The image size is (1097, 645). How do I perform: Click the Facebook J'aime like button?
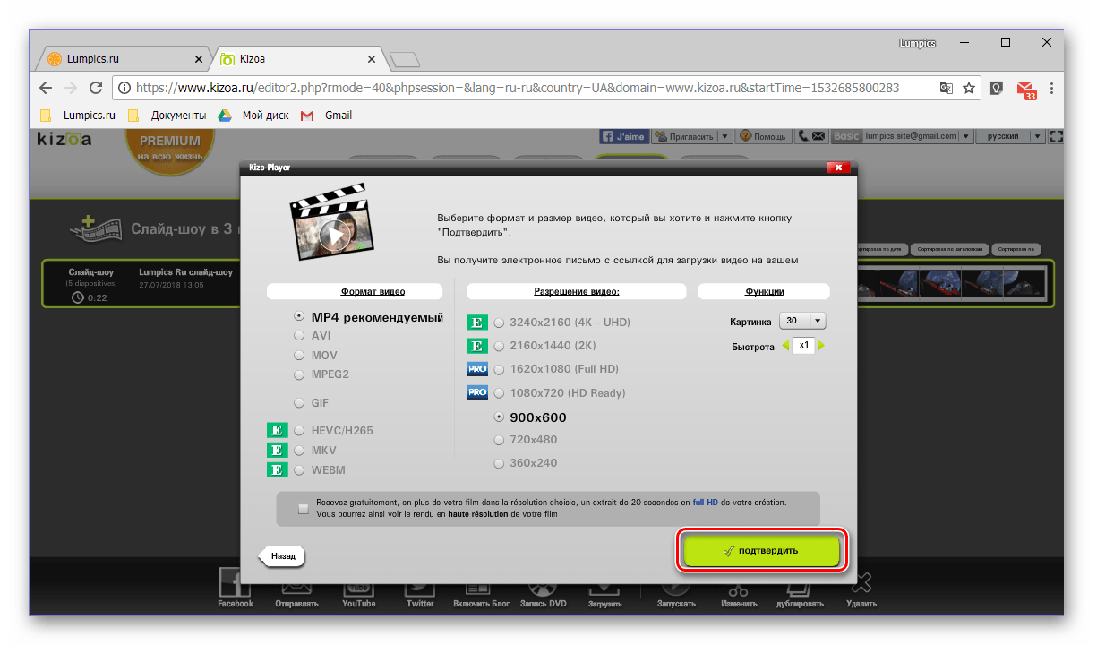[623, 136]
